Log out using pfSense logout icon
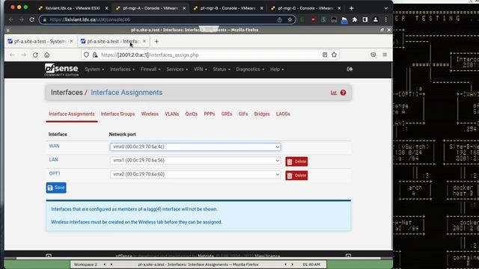 pos(350,69)
